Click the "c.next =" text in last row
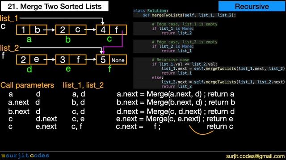Image resolution: width=286 pixels, height=160 pixels. (x=130, y=126)
